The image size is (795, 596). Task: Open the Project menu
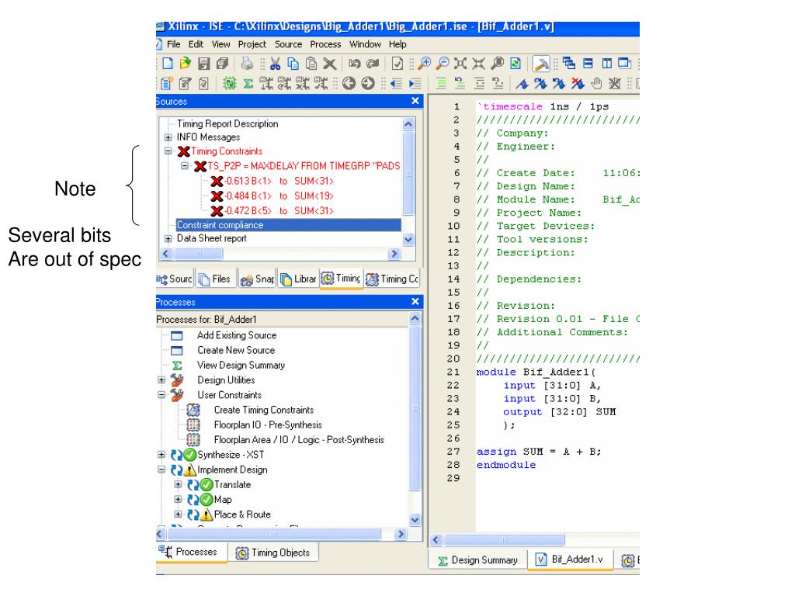[x=252, y=44]
